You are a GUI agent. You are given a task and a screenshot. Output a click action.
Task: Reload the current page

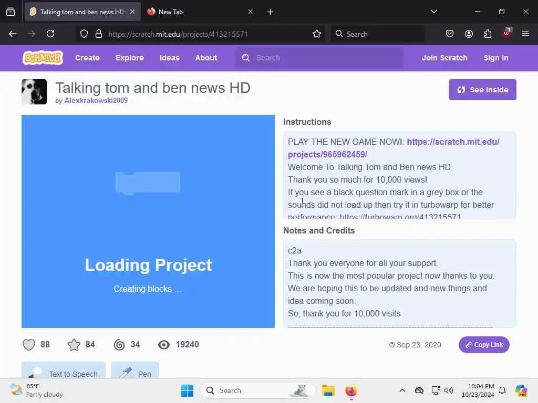(x=50, y=34)
